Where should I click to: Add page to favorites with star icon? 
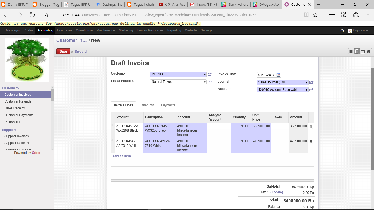tap(315, 15)
